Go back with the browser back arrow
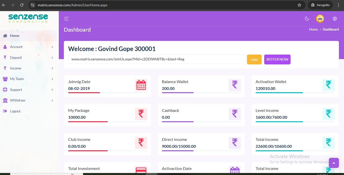Image resolution: width=344 pixels, height=175 pixels. (x=4, y=5)
